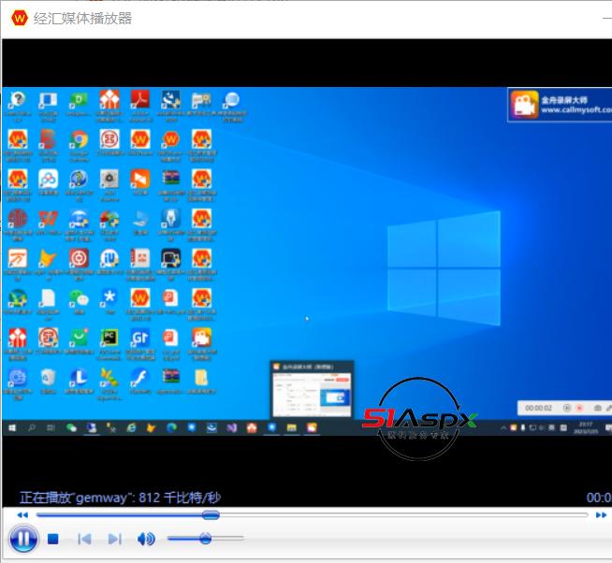Click the PyCharm desktop icon in the video
The width and height of the screenshot is (612, 563).
(109, 338)
